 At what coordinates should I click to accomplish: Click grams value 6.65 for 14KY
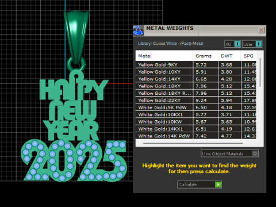click(201, 79)
